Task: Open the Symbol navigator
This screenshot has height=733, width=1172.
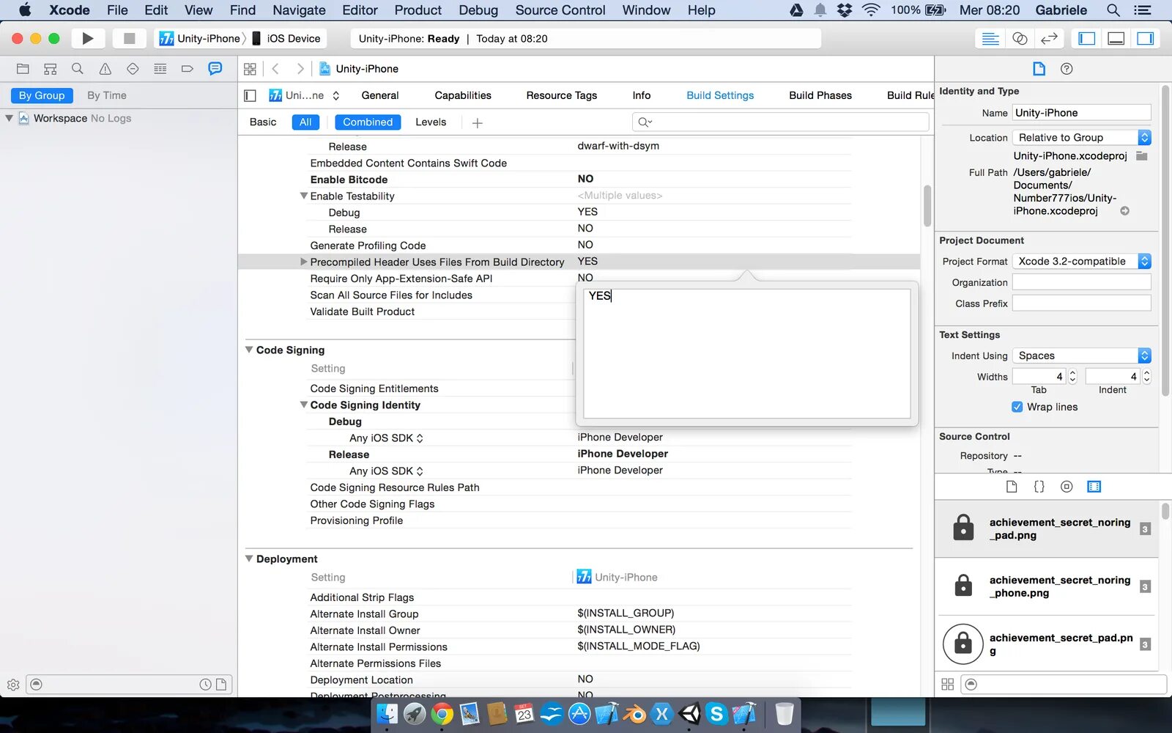Action: (x=50, y=69)
